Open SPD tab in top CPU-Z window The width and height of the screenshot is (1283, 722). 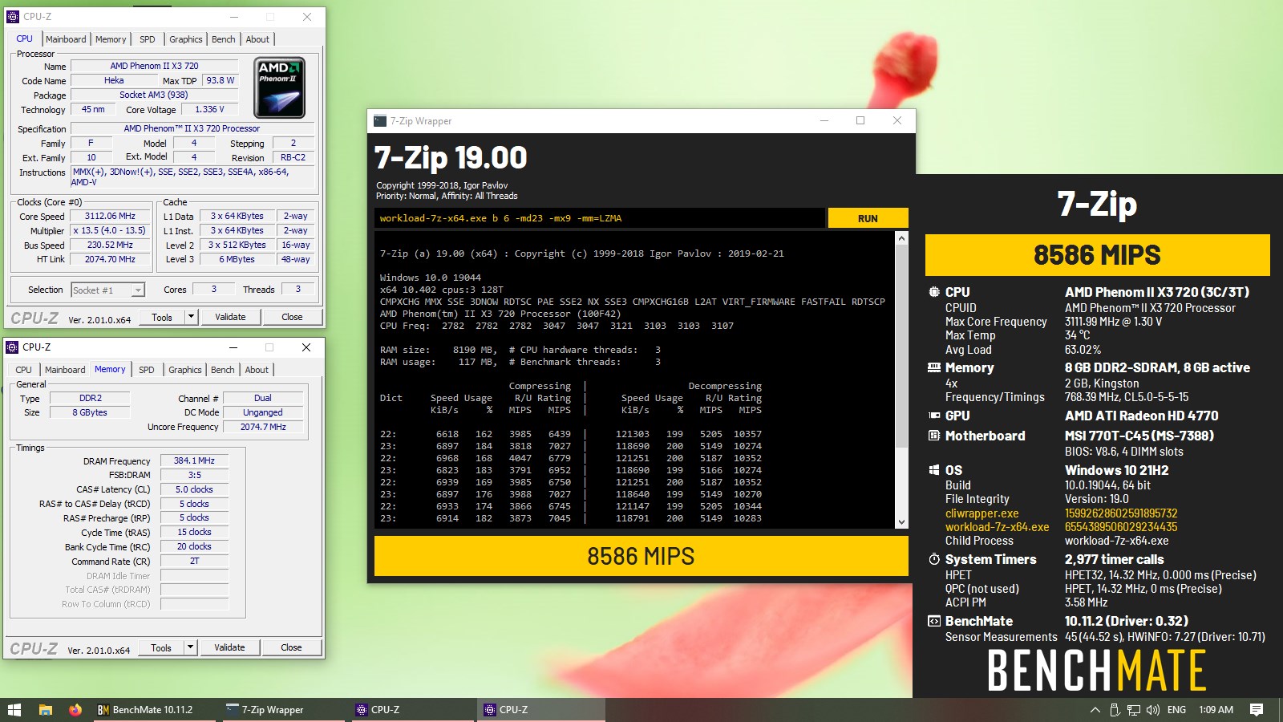tap(148, 39)
